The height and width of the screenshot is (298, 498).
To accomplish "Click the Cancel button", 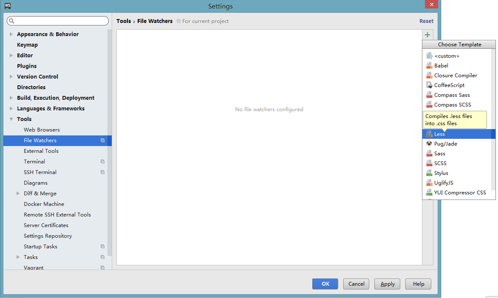I will (356, 284).
